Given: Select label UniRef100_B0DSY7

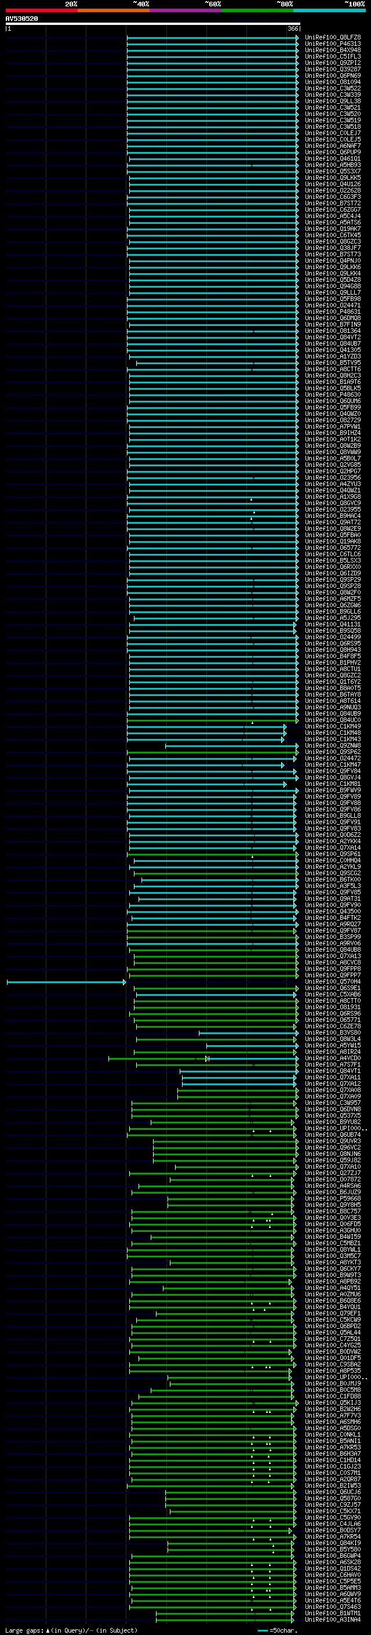Looking at the screenshot, I should tap(333, 1531).
